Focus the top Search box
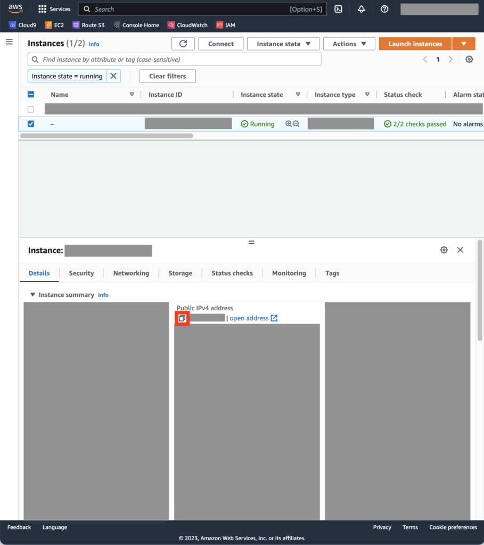The width and height of the screenshot is (484, 545). pos(202,9)
